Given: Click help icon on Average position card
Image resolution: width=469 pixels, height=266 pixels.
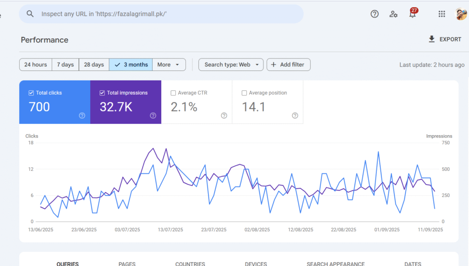Looking at the screenshot, I should point(295,116).
